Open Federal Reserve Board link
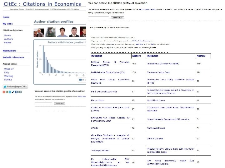The height and width of the screenshot is (168, 225). [x=171, y=91]
